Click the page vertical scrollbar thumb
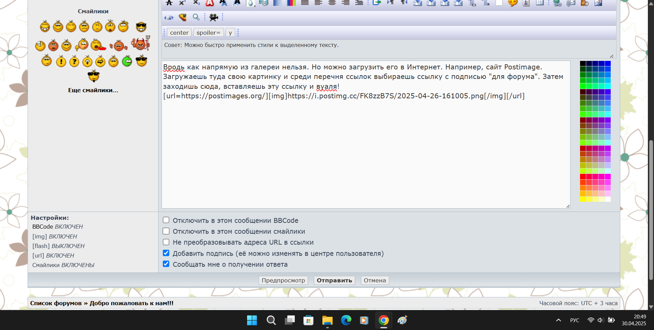Viewport: 654px width, 330px height. (651, 210)
